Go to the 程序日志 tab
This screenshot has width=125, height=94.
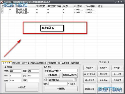click(75, 63)
